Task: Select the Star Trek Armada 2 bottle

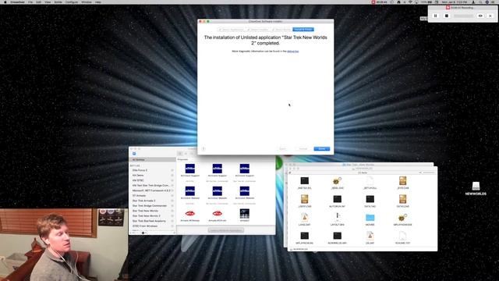Action: click(x=153, y=201)
